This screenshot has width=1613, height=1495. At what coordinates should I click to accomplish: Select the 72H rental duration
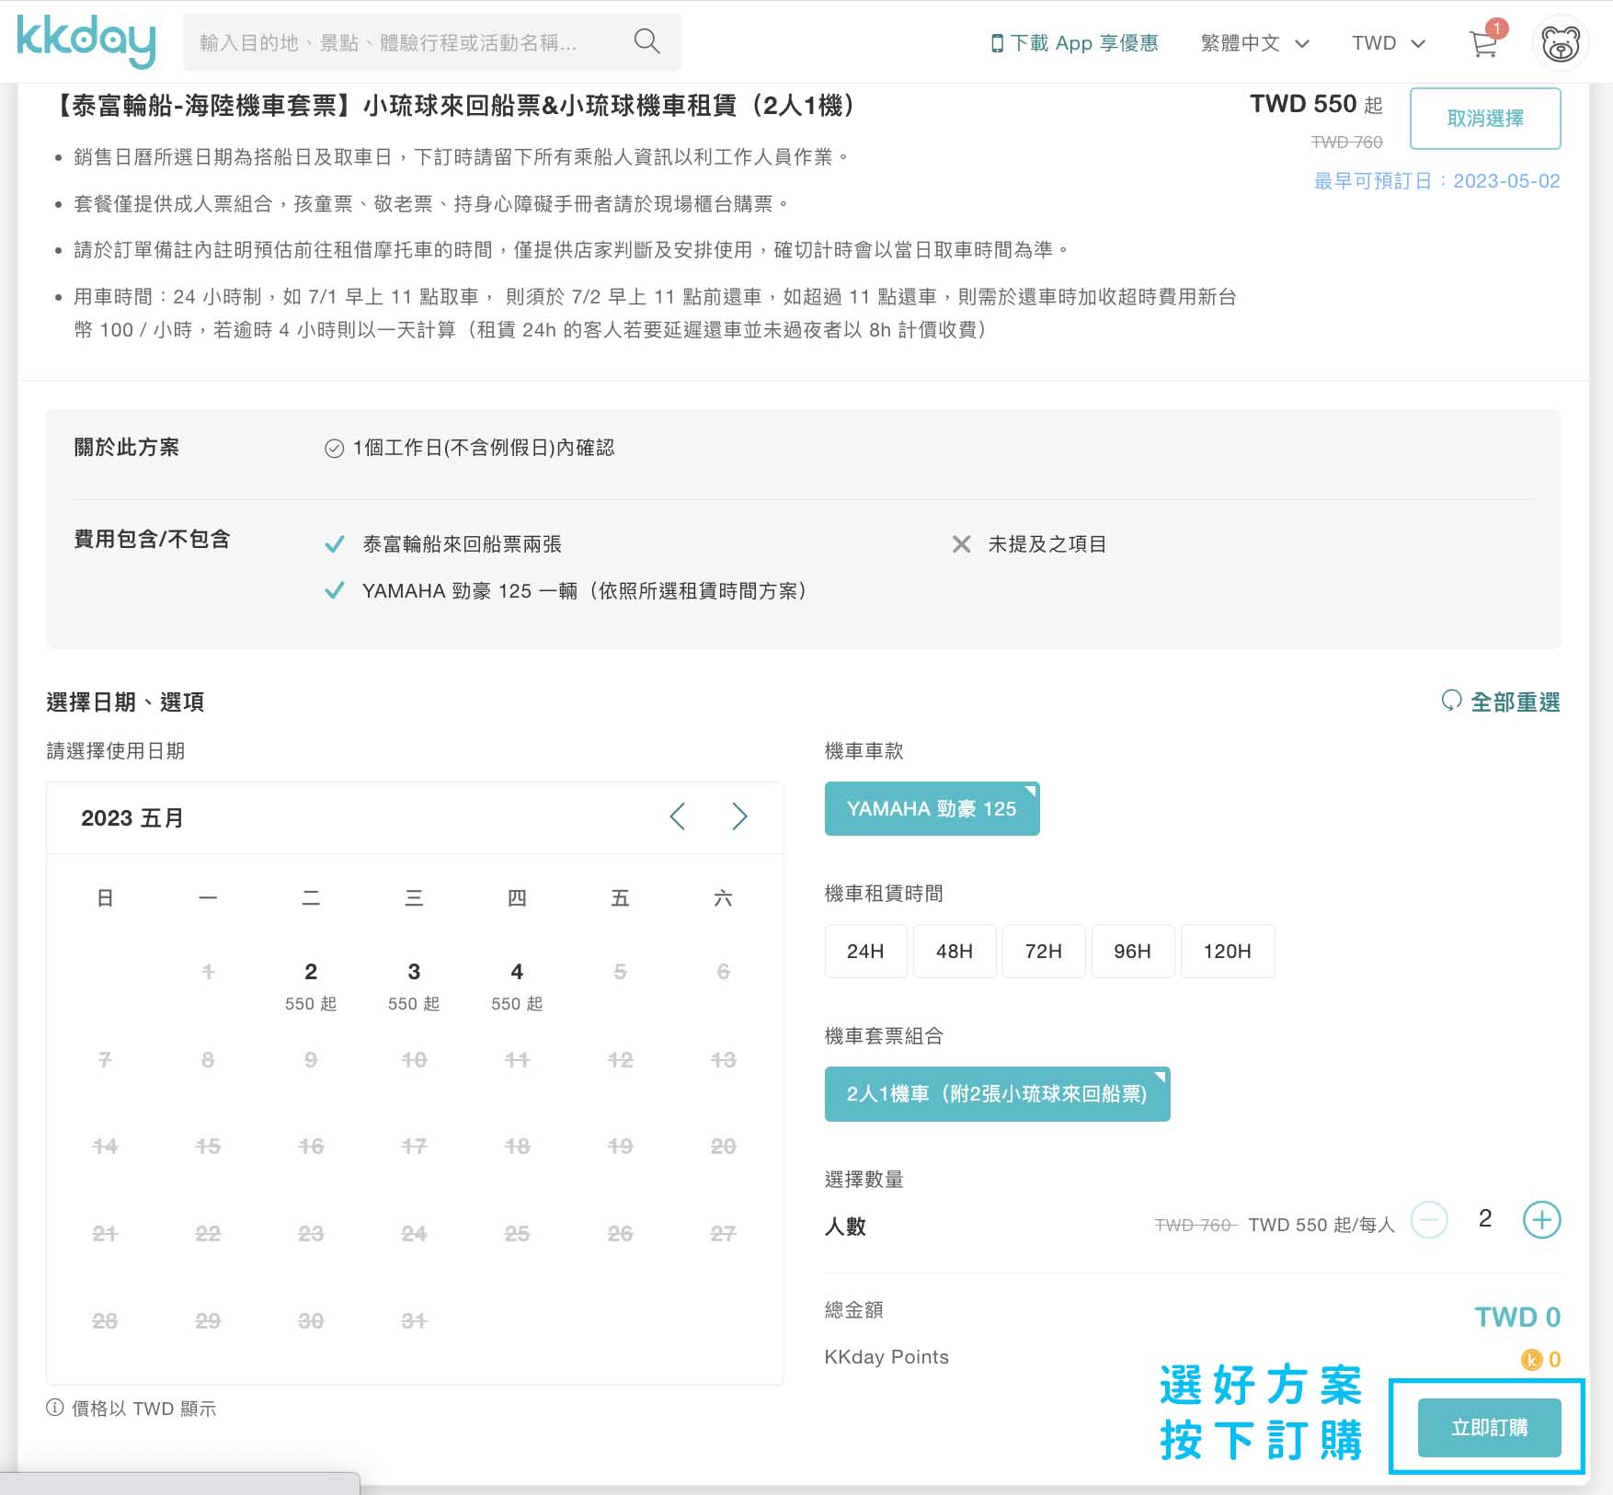pyautogui.click(x=1044, y=951)
